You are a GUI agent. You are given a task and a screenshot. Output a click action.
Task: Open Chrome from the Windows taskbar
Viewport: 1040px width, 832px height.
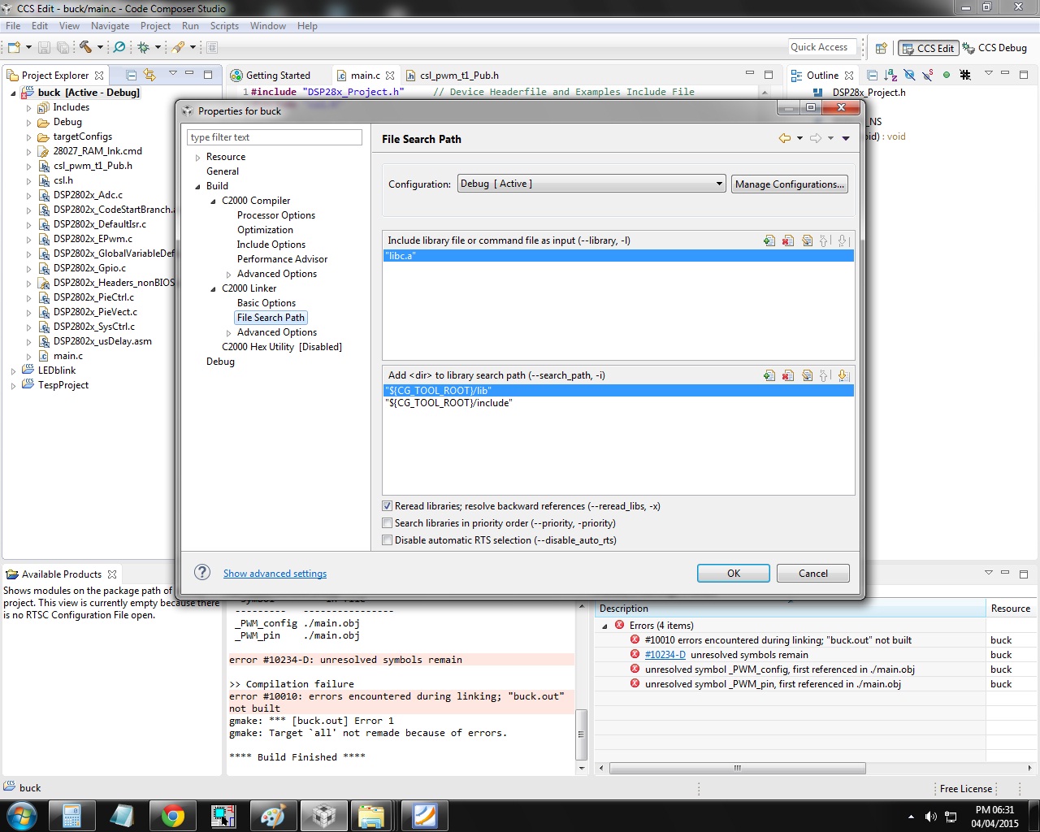point(172,816)
